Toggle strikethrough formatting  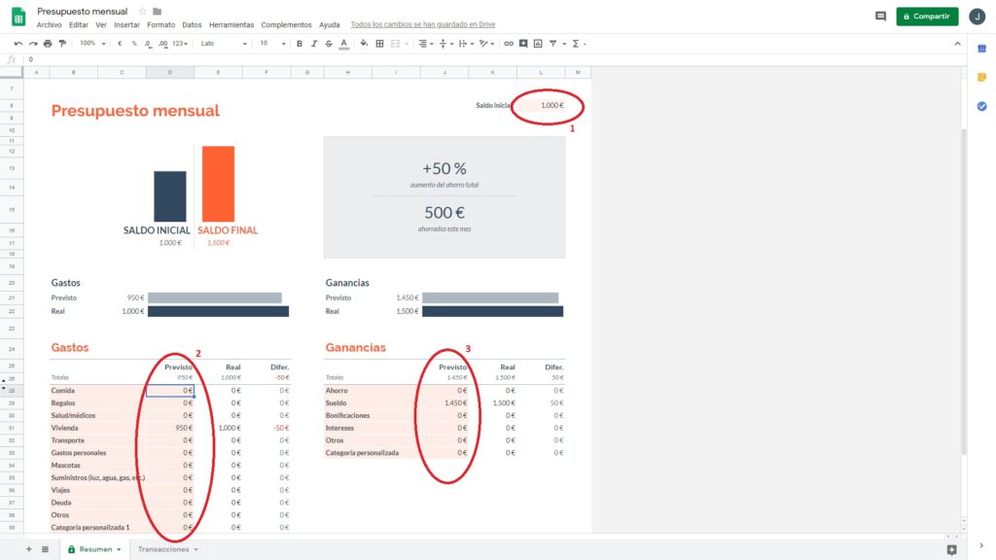(x=329, y=44)
